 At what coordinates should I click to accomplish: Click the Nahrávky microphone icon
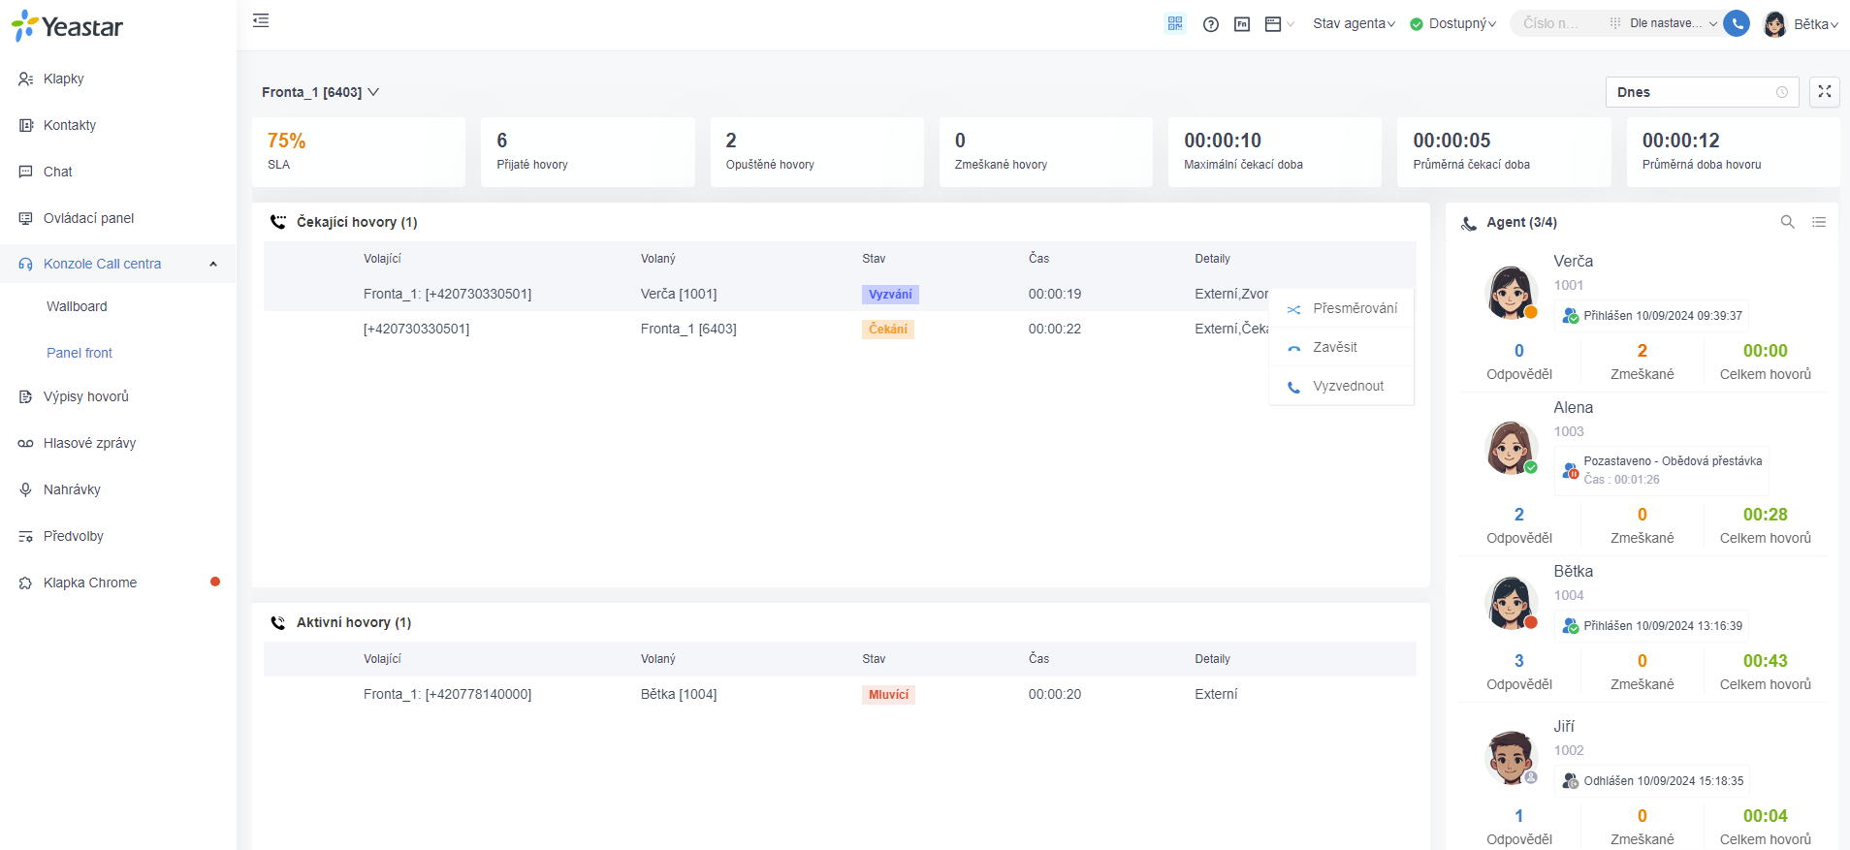click(26, 489)
